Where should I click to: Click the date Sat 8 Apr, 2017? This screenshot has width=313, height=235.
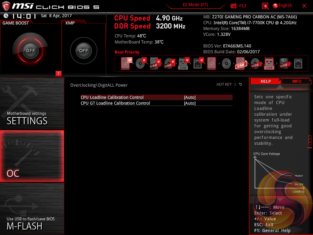tap(56, 16)
